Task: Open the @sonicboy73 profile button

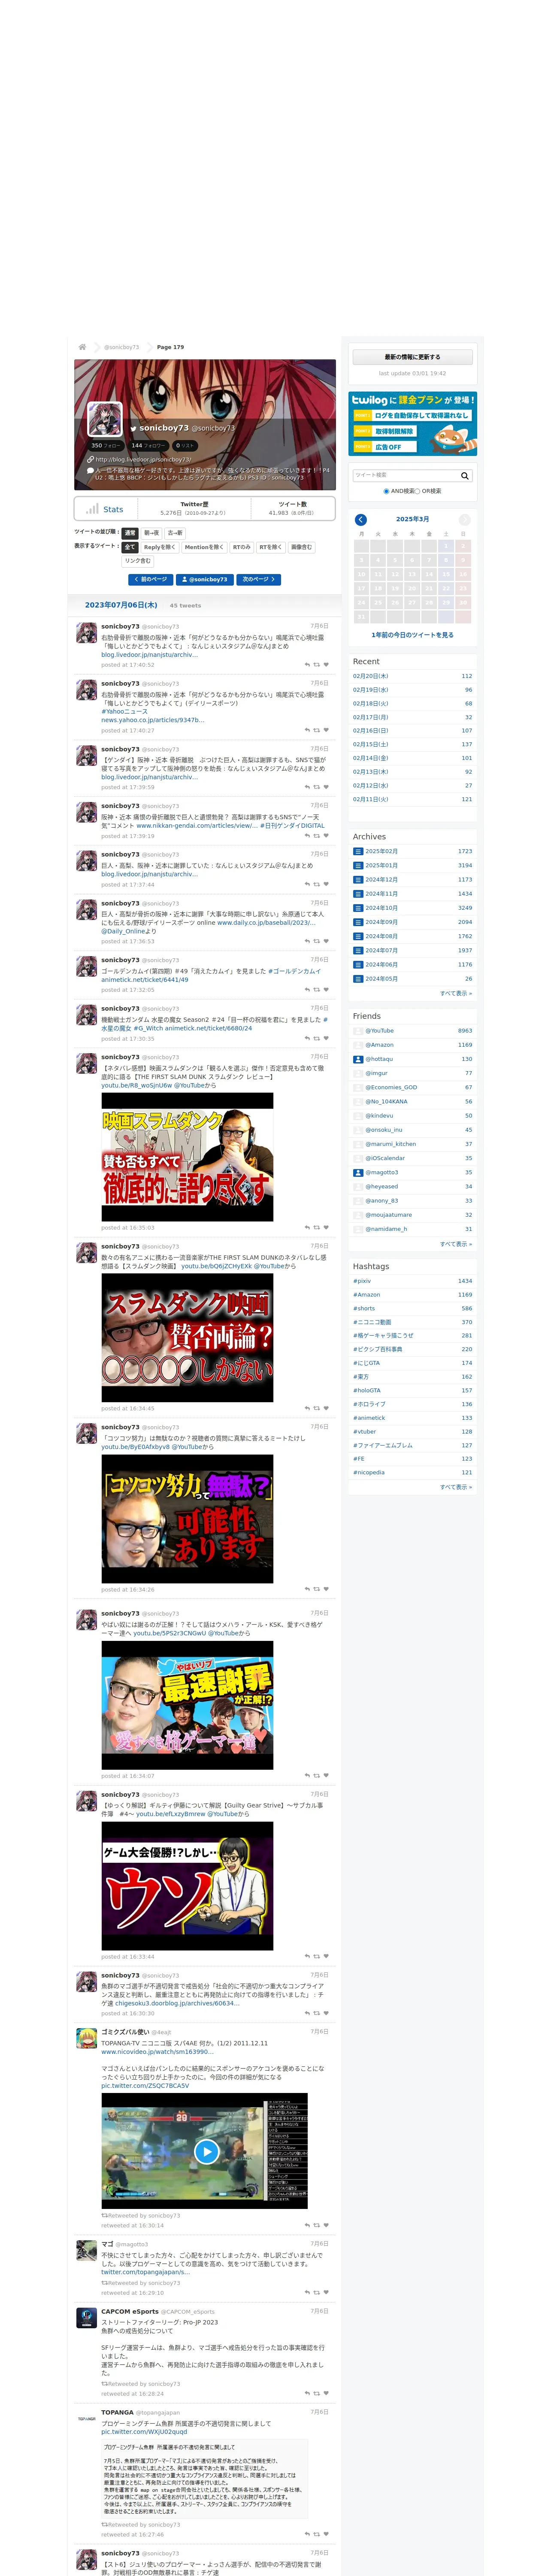Action: tap(205, 579)
